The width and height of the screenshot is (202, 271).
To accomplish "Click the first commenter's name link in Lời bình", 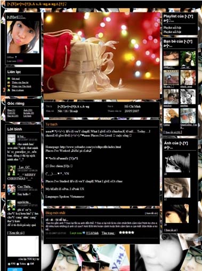I will pyautogui.click(x=21, y=136).
